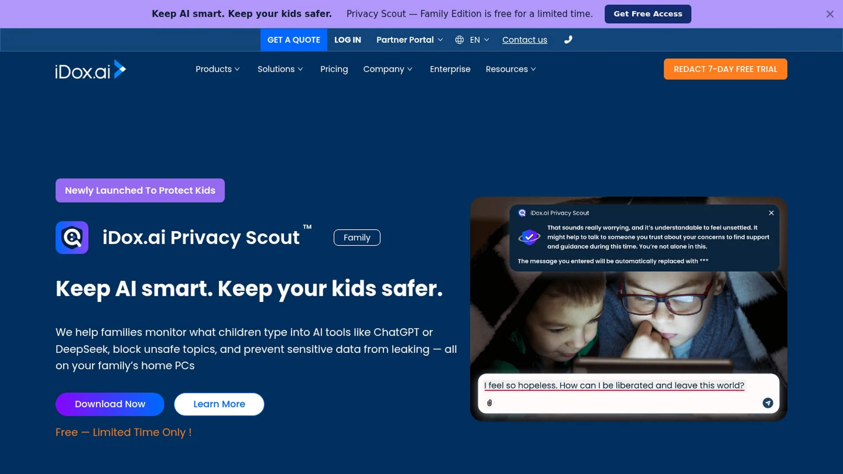Click the chat message input field

click(628, 393)
